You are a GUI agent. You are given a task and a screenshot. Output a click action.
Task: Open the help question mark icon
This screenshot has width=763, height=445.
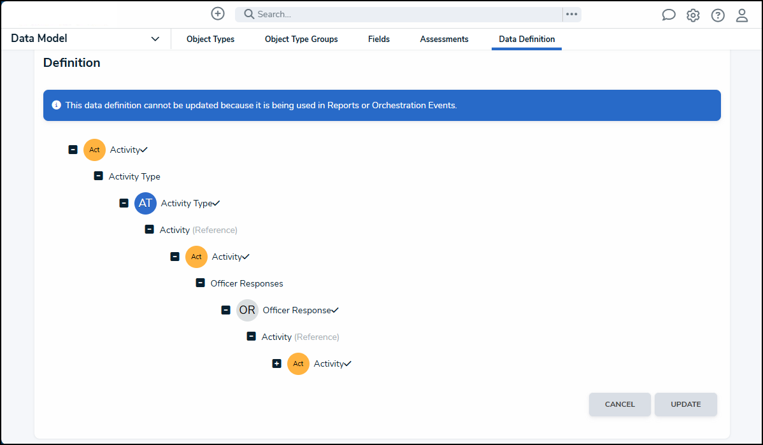pyautogui.click(x=718, y=15)
